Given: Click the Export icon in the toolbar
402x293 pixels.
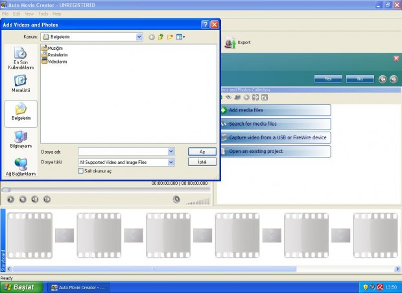Looking at the screenshot, I should point(230,43).
